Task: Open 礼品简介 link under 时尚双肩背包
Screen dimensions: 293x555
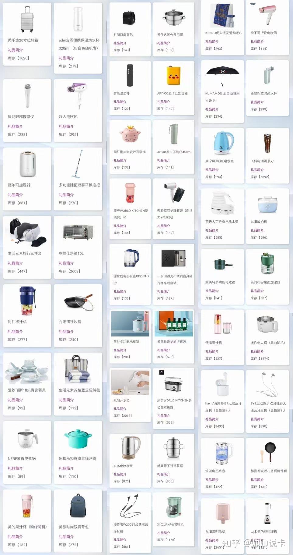Action: [x=120, y=43]
